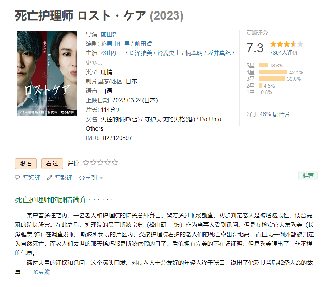The height and width of the screenshot is (287, 323).
Task: Open the 分享到 share dropdown arrow
Action: coord(101,178)
